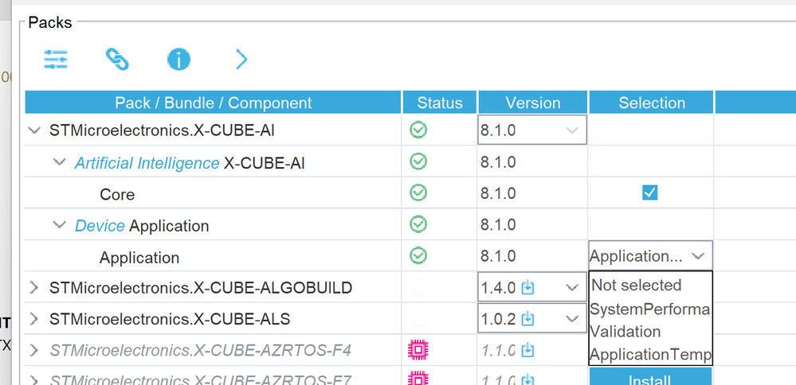Open the packs filter settings icon
Image resolution: width=796 pixels, height=385 pixels.
[x=55, y=60]
